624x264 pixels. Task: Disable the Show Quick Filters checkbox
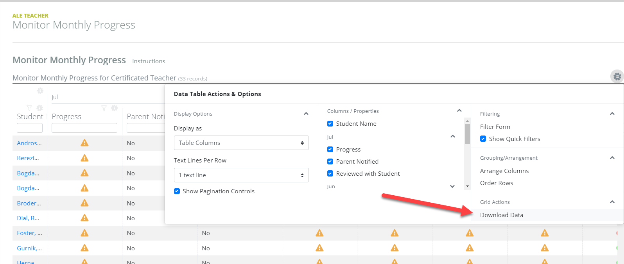coord(483,139)
